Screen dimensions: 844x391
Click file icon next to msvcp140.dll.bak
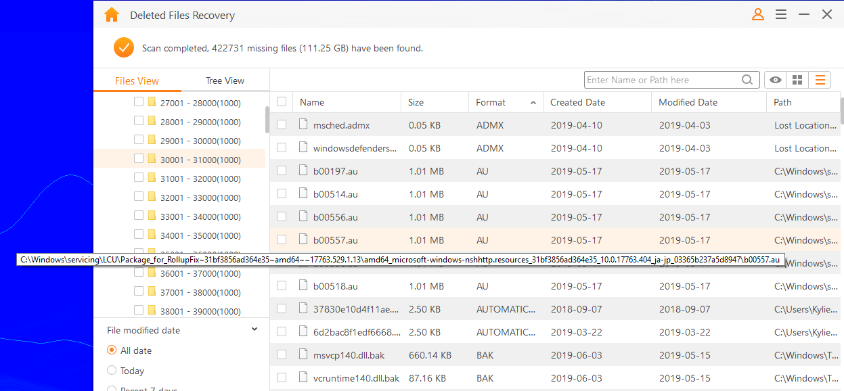(x=303, y=355)
